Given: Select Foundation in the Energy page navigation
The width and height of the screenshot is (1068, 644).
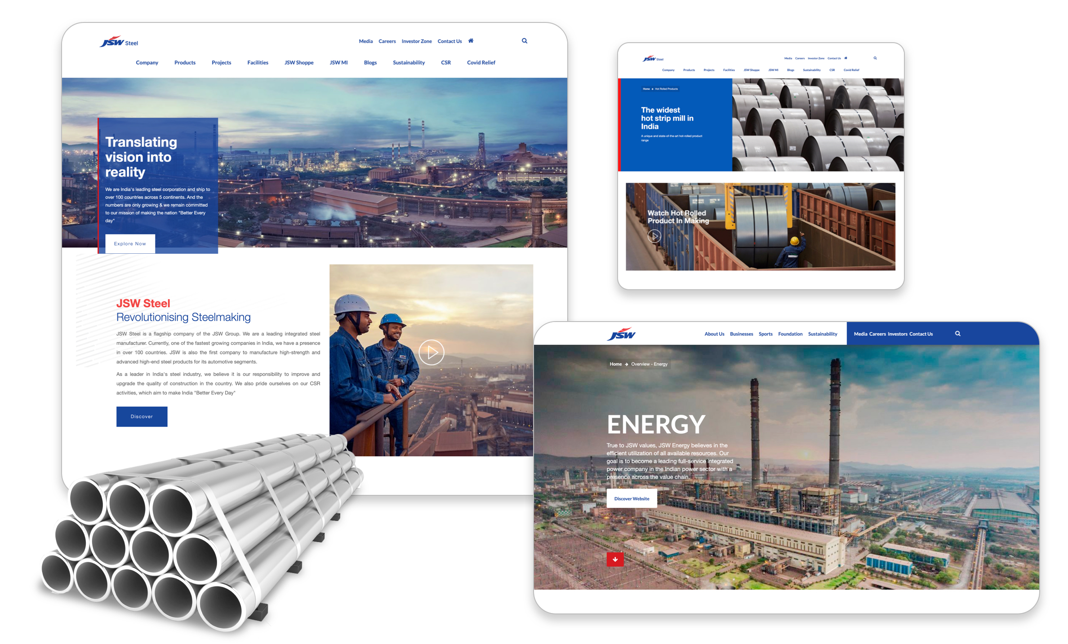Looking at the screenshot, I should tap(790, 334).
